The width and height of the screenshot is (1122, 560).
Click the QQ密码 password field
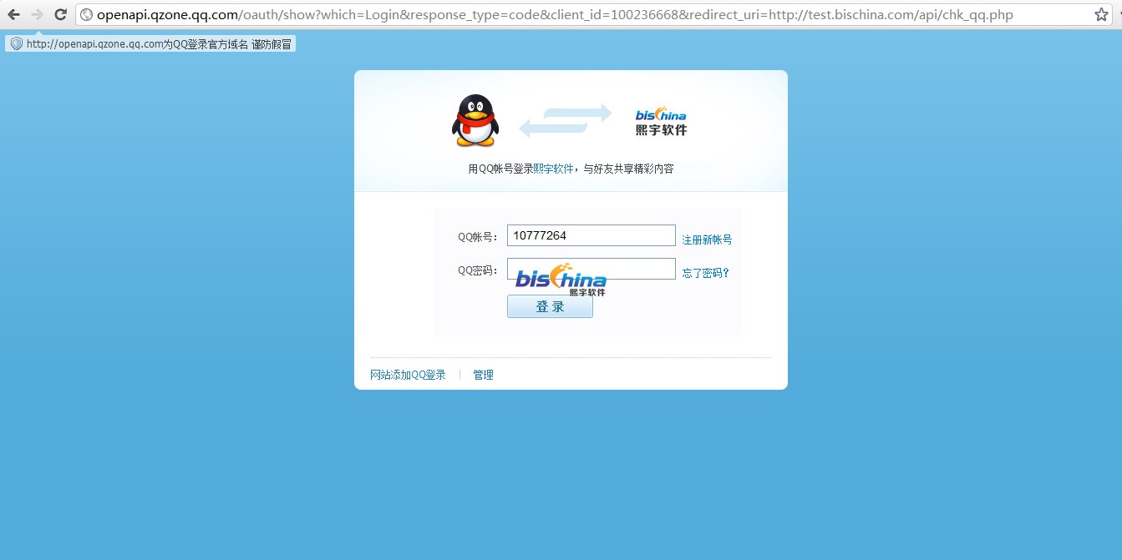tap(591, 269)
